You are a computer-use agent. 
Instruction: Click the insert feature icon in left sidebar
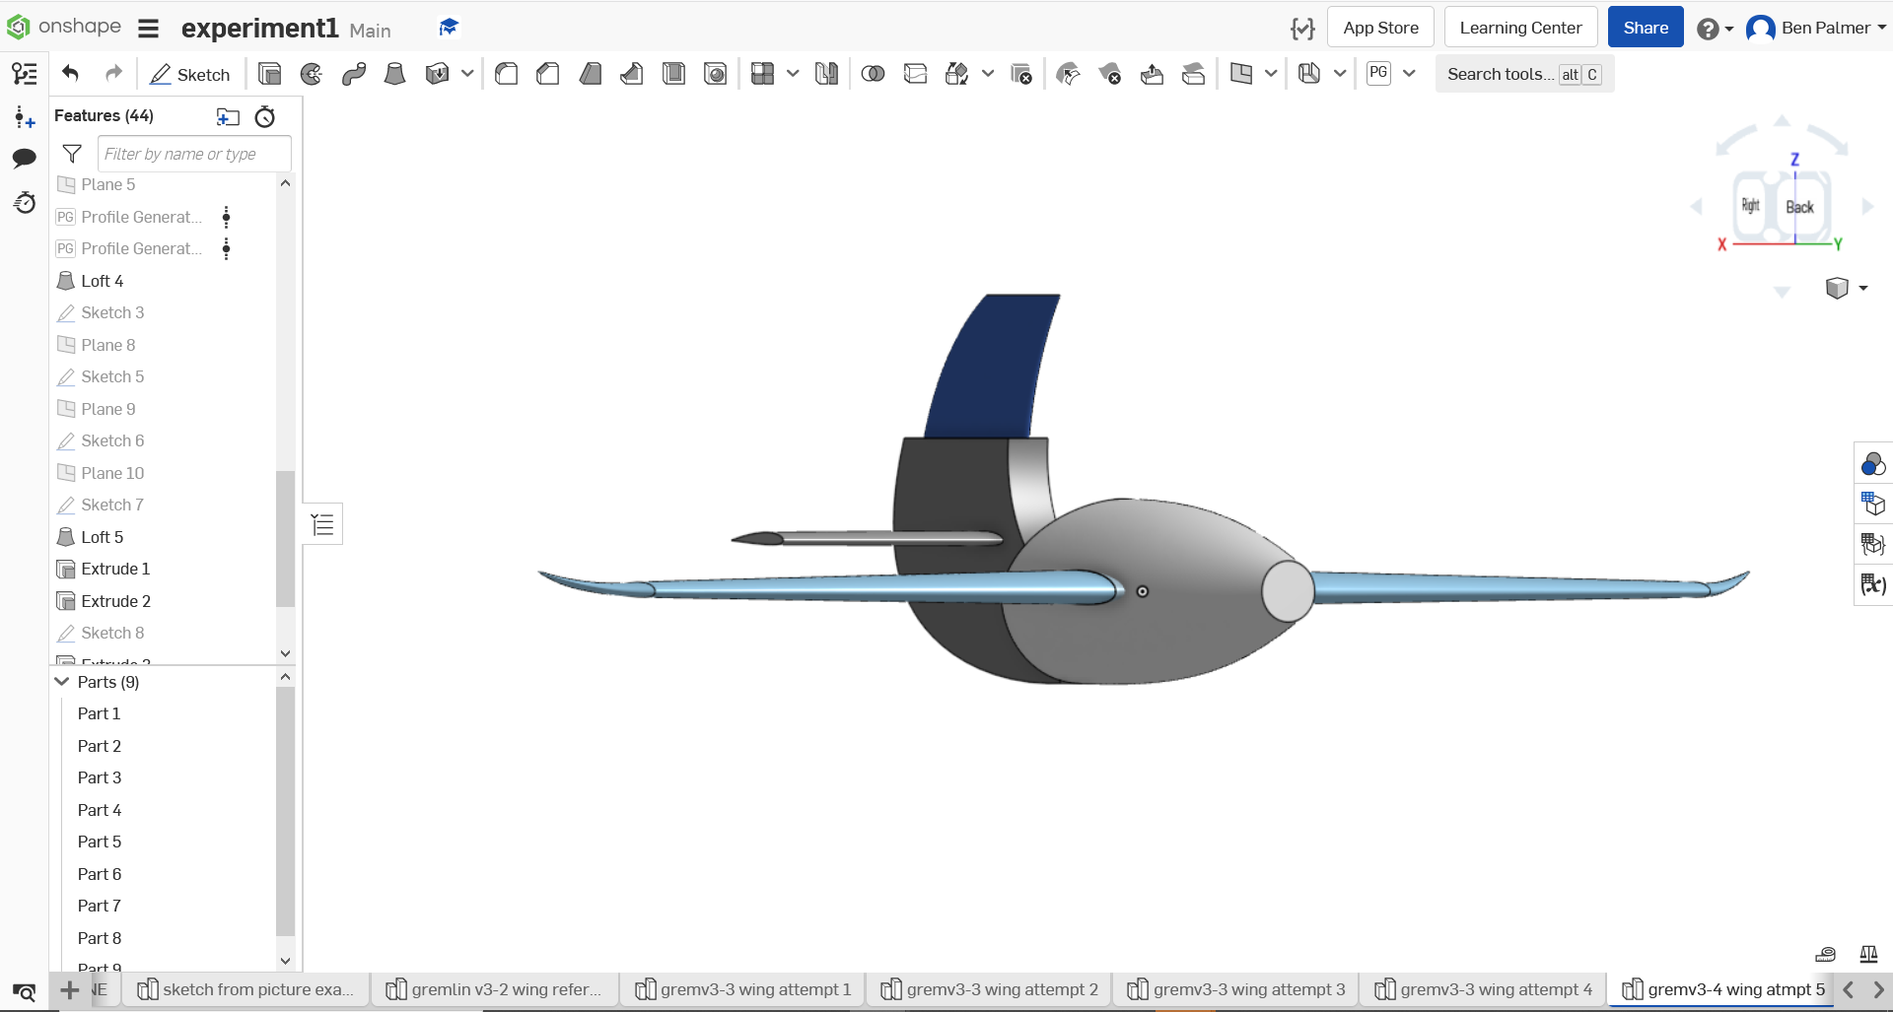[x=25, y=118]
